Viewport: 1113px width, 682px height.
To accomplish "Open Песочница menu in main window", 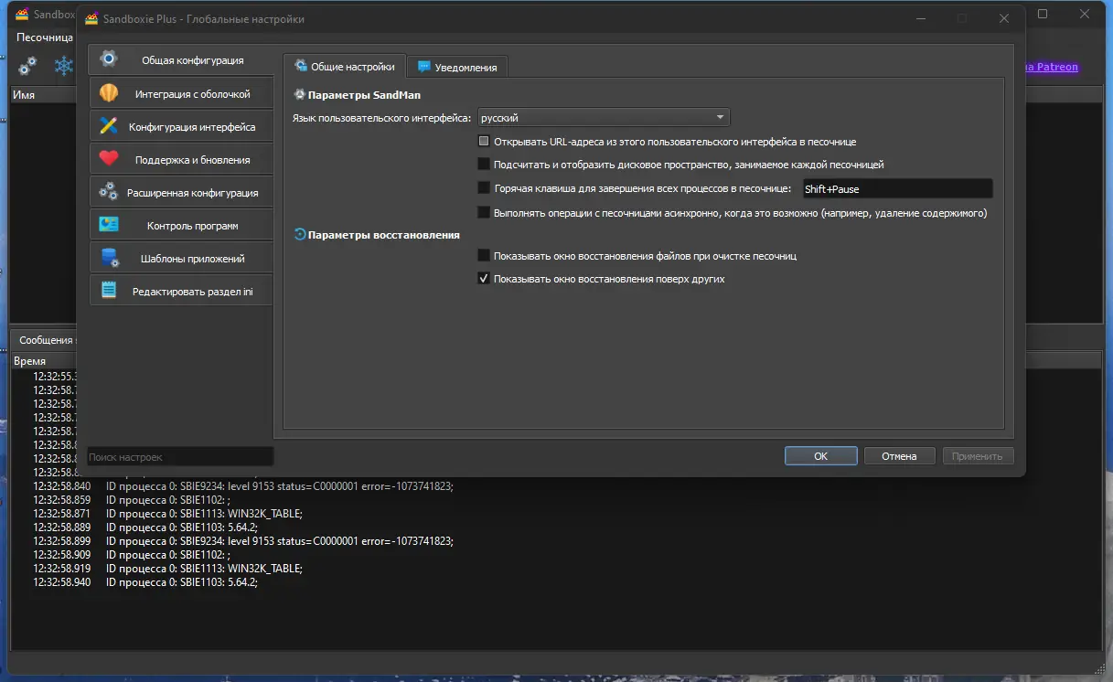I will click(x=44, y=37).
